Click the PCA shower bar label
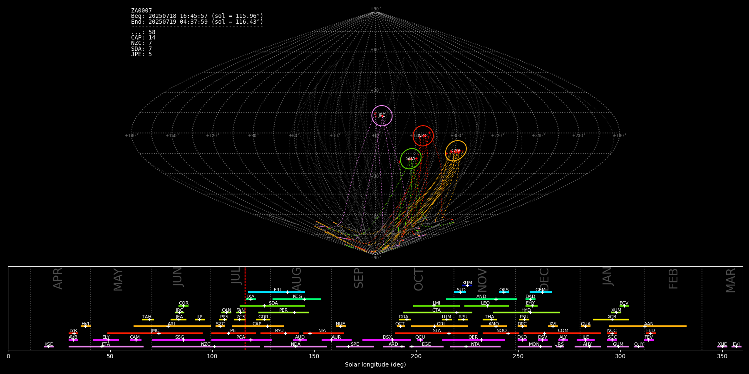 [241, 337]
